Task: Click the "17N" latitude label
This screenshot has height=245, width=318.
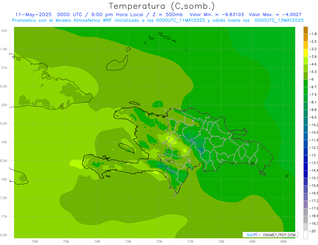Action: point(4,217)
